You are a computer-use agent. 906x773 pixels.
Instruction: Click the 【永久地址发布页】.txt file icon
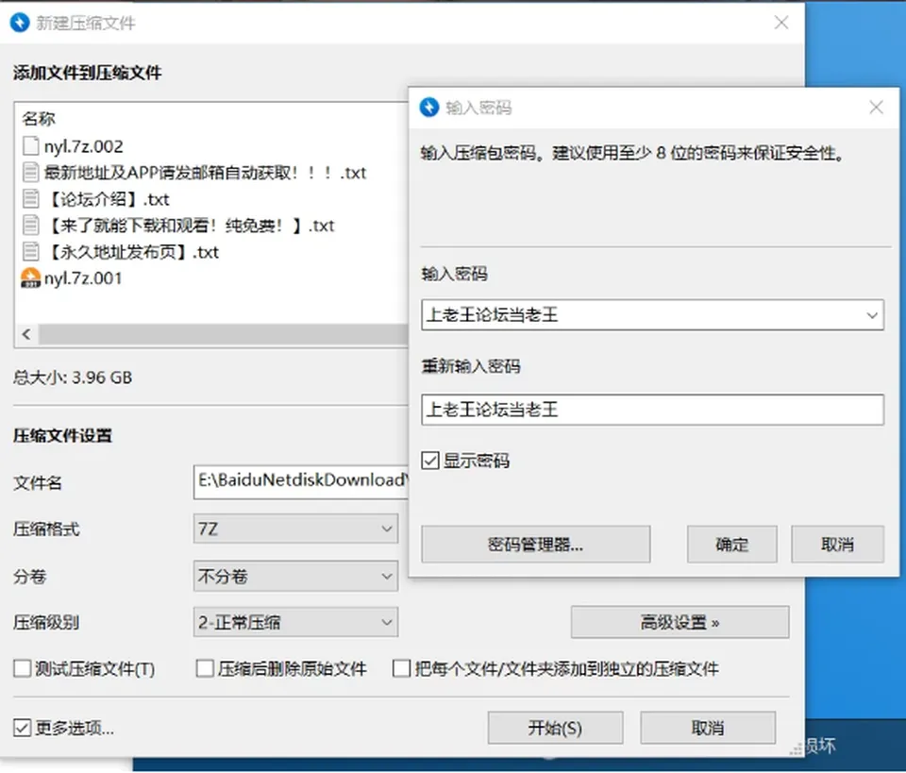point(30,251)
